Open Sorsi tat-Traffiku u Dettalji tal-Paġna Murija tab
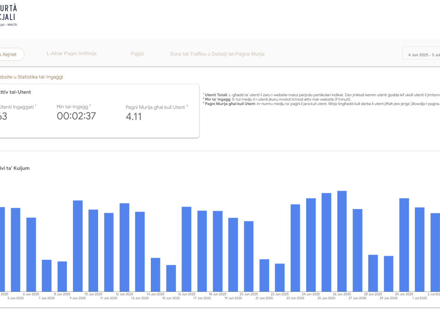The image size is (440, 329). point(217,54)
